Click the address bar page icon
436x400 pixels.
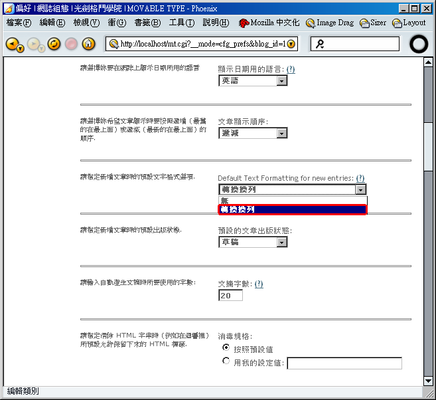pos(113,44)
